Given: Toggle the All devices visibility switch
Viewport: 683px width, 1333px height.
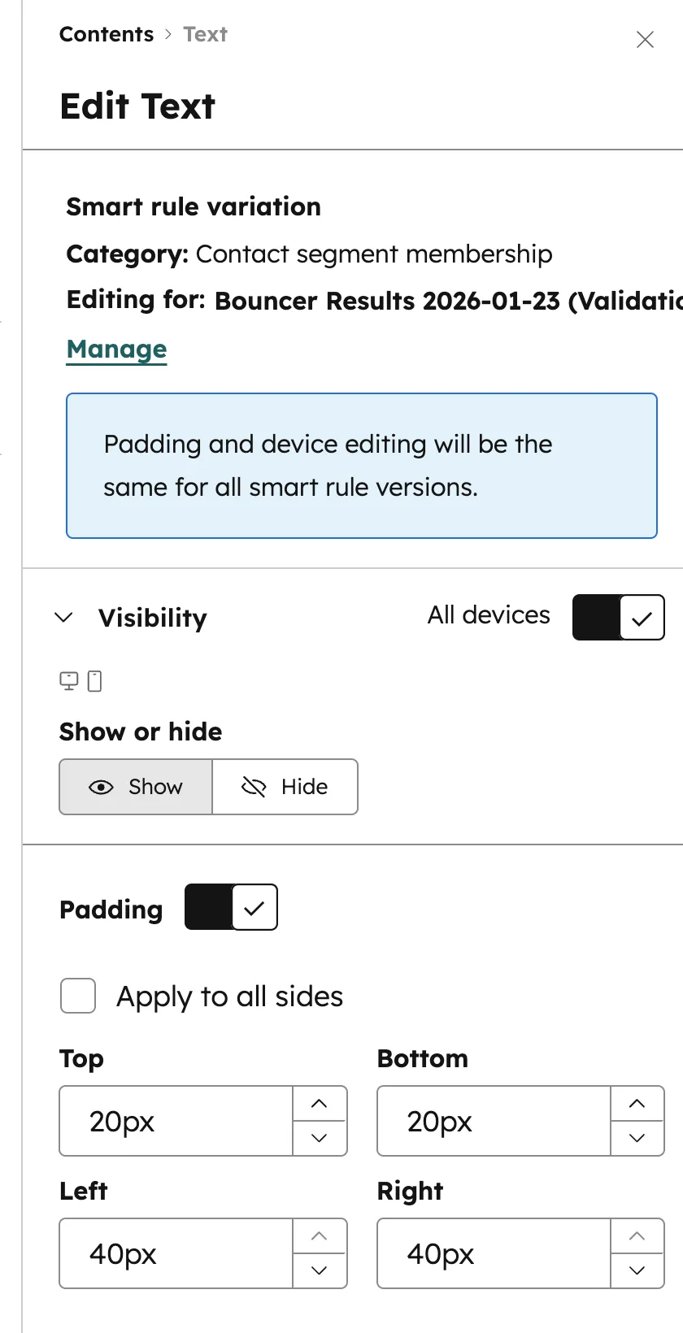Looking at the screenshot, I should coord(619,618).
